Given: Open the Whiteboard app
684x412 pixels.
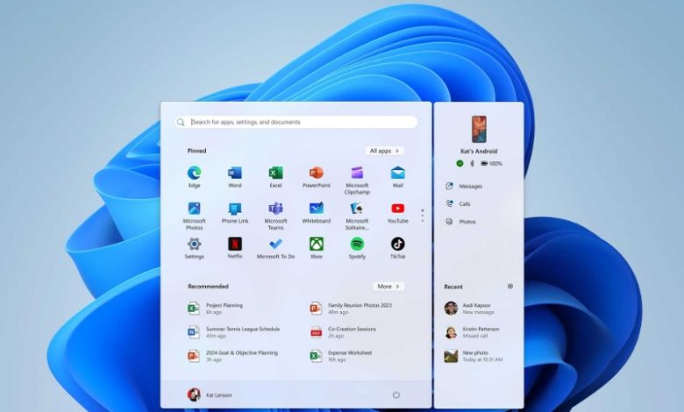Looking at the screenshot, I should coord(317,213).
